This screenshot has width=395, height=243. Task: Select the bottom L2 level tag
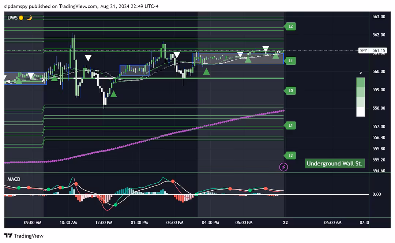(290, 156)
